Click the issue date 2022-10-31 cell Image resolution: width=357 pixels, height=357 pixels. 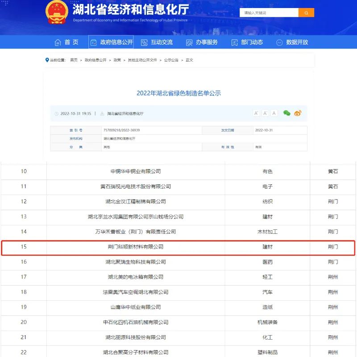tap(280, 130)
